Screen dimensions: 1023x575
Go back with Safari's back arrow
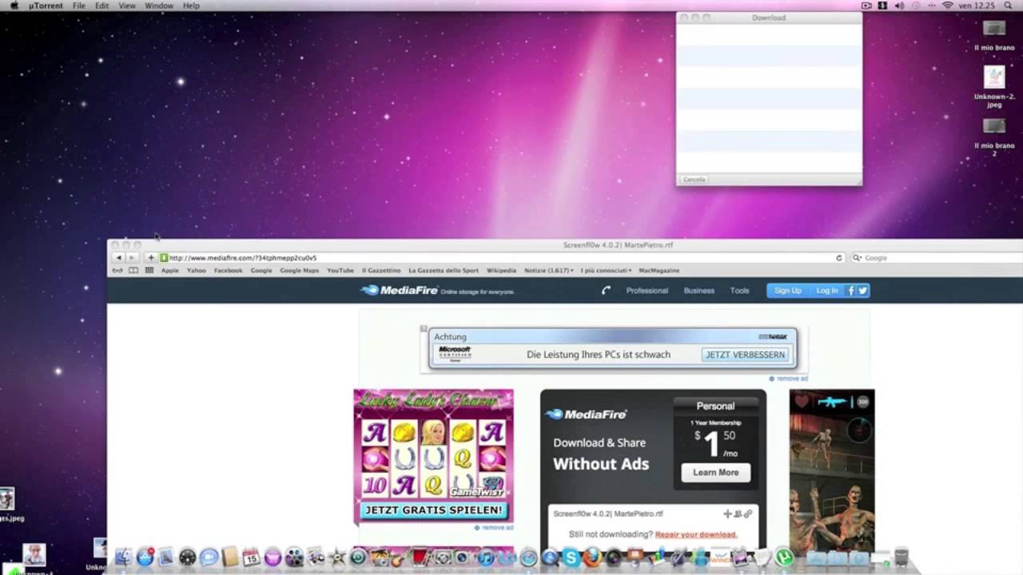tap(119, 258)
